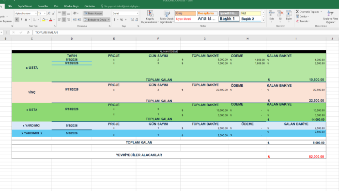Toggle underline (A) formatting

(x=26, y=20)
